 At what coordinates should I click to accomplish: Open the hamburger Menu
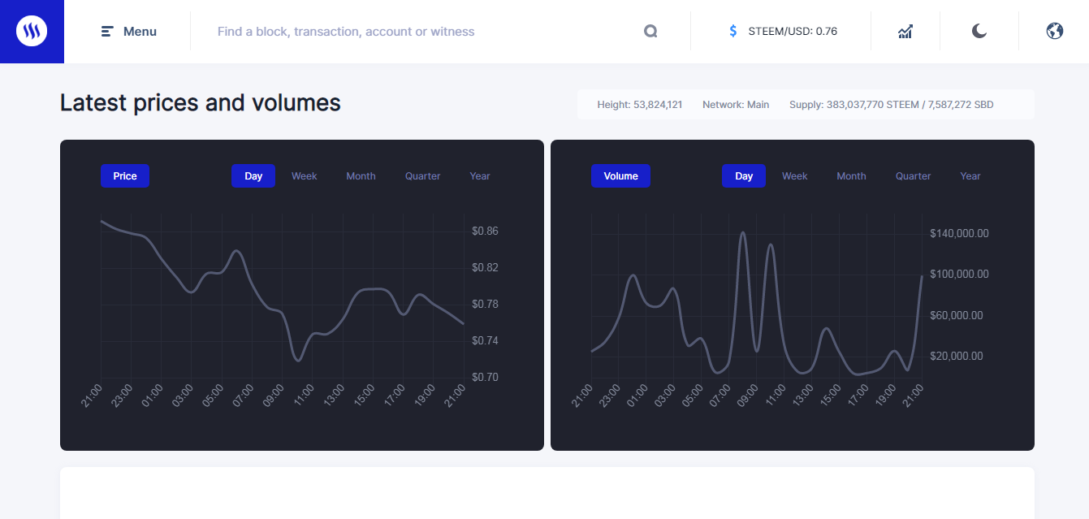pyautogui.click(x=129, y=32)
